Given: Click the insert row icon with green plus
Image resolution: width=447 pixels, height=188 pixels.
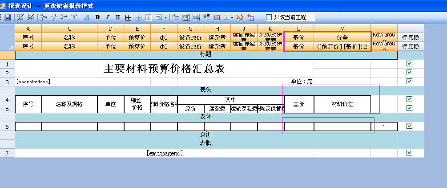Looking at the screenshot, I should (206, 17).
